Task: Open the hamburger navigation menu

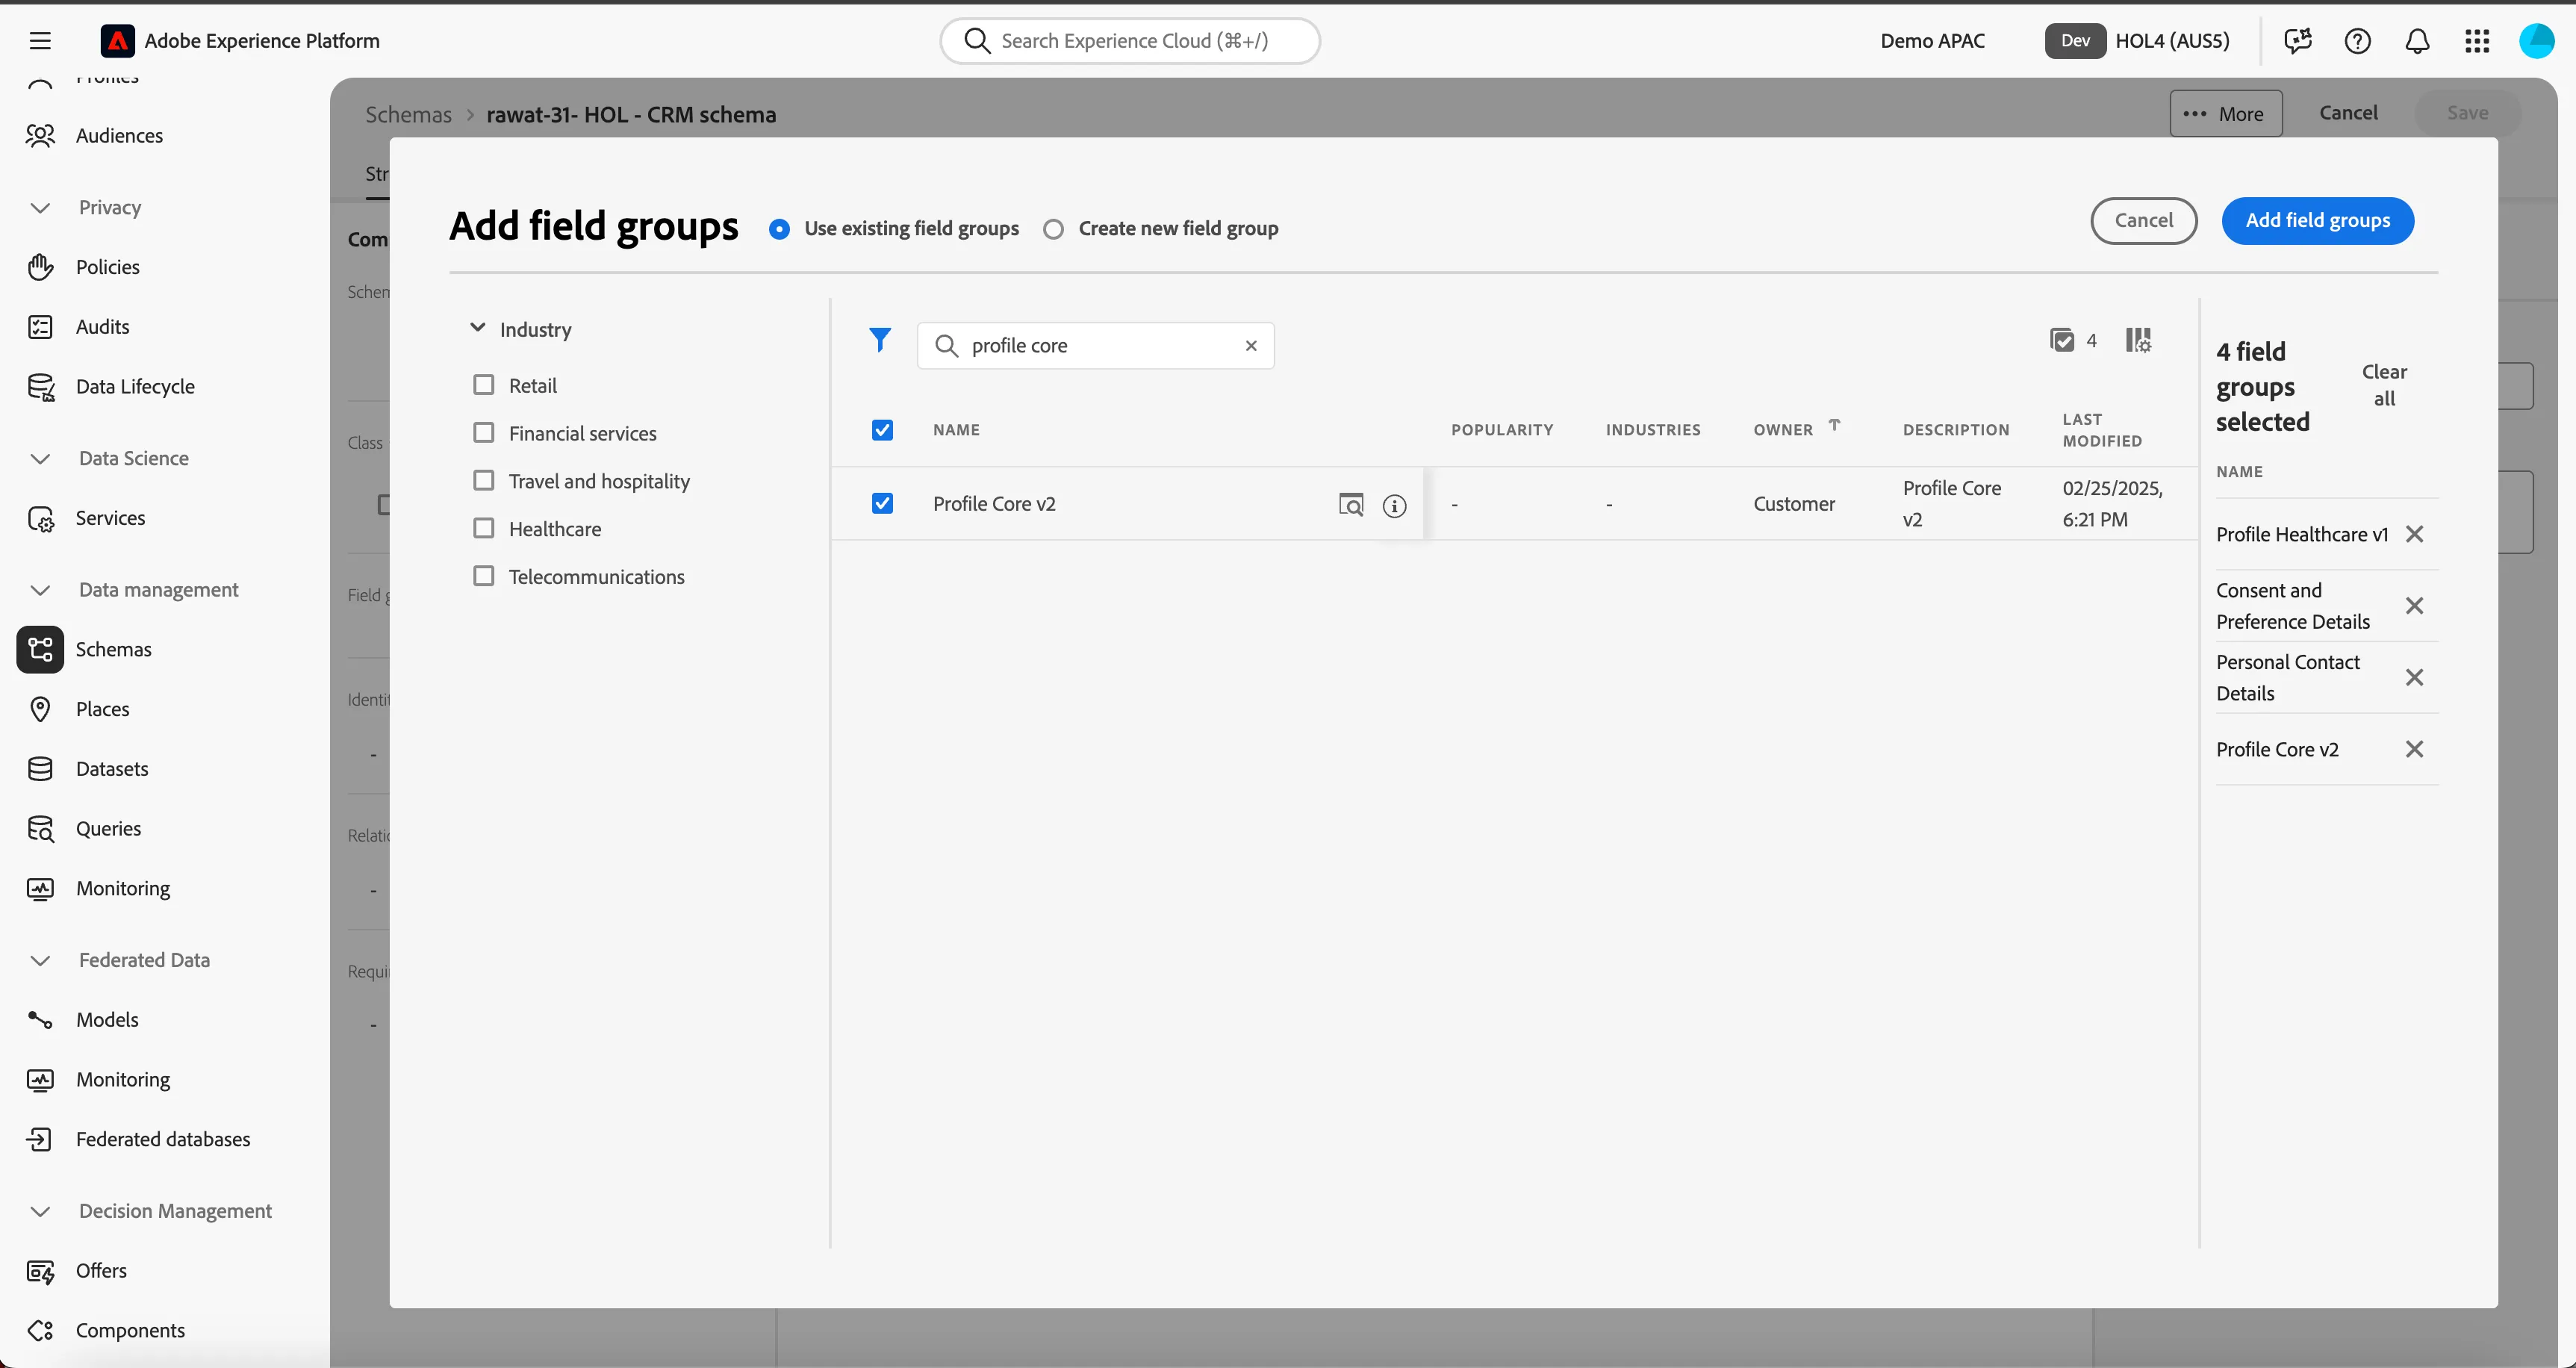Action: coord(40,41)
